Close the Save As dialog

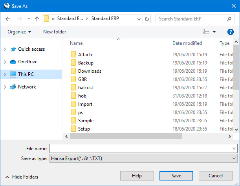234,6
